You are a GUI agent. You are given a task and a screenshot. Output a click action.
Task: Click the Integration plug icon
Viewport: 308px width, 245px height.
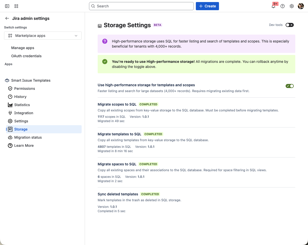pos(10,113)
